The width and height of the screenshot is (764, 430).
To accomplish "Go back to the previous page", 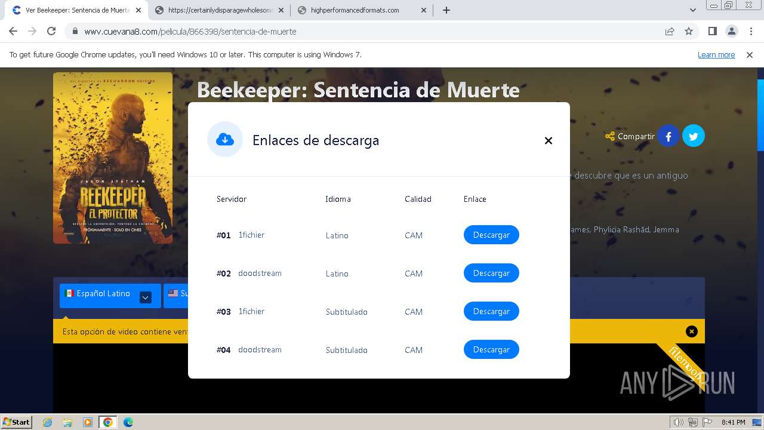I will click(x=13, y=31).
